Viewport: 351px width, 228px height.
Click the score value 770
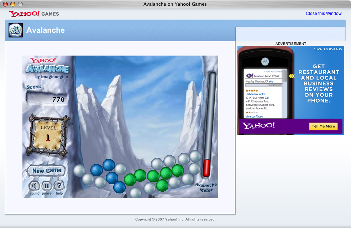(58, 99)
